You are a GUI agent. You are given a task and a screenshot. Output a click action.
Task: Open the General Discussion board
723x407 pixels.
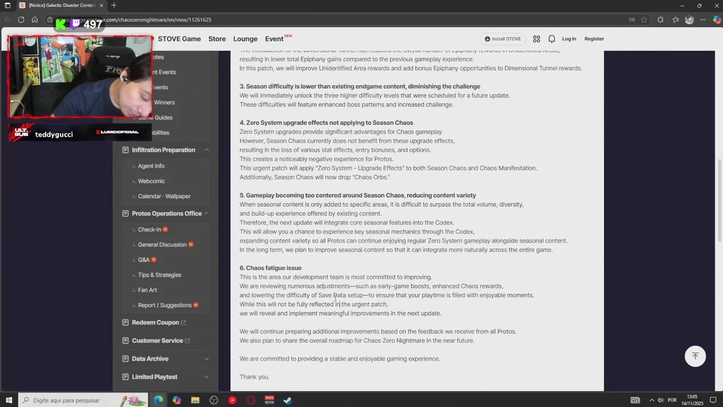[x=162, y=245]
